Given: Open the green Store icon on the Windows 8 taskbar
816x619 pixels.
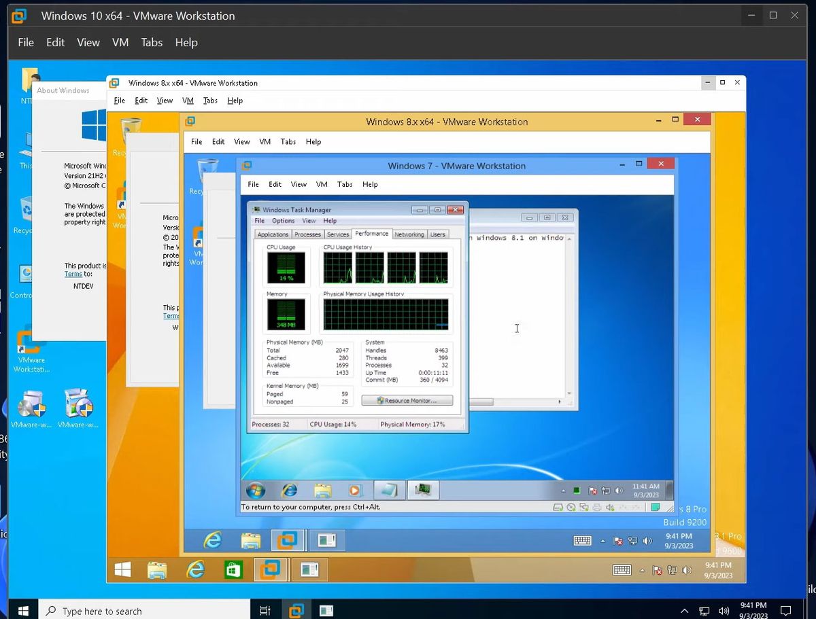Looking at the screenshot, I should (x=234, y=569).
